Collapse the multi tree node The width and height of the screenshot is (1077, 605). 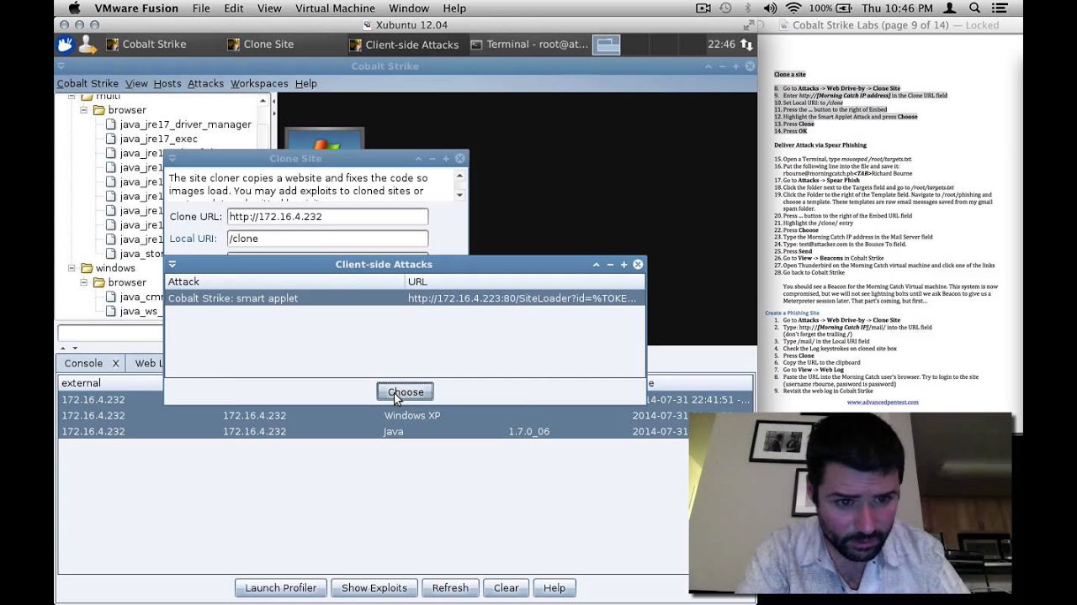tap(72, 96)
